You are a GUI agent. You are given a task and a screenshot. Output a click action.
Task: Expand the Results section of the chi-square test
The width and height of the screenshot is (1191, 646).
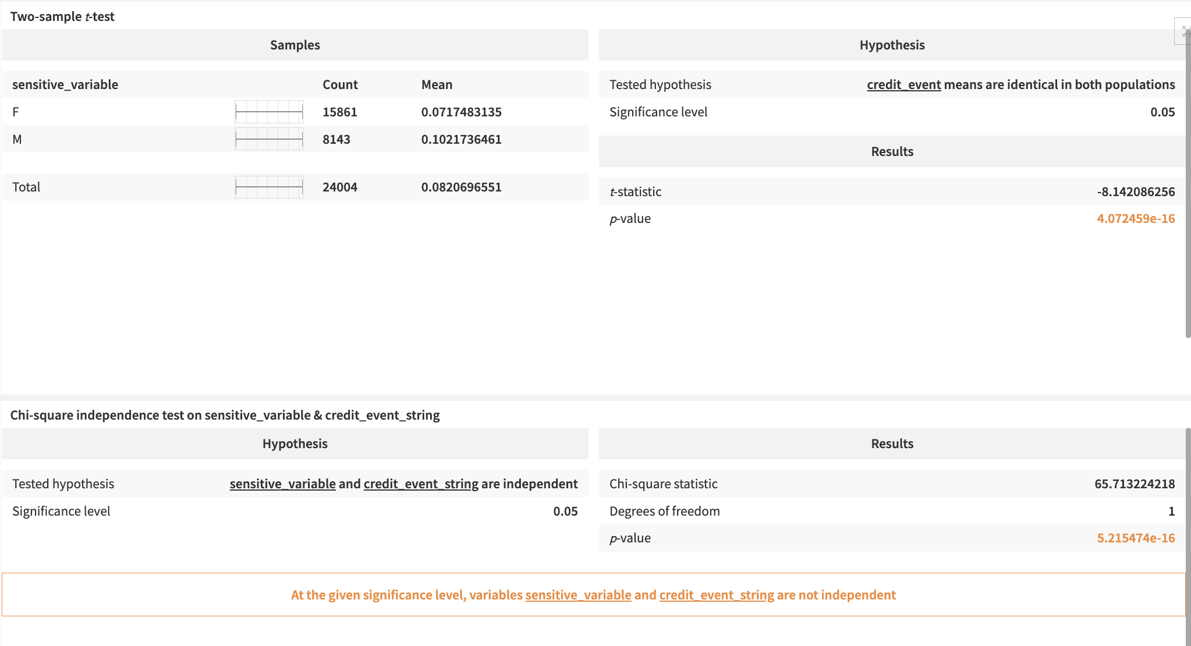click(x=892, y=443)
